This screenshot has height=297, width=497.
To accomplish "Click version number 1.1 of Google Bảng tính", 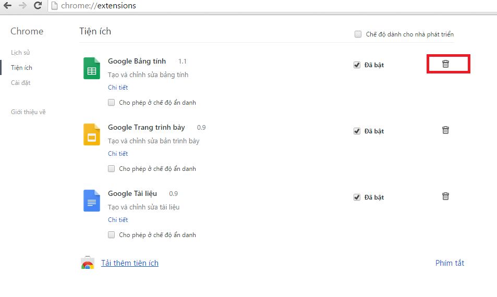I will (x=182, y=61).
